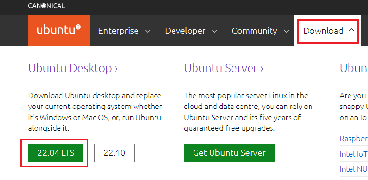The image size is (368, 180).
Task: Download Ubuntu 22.10
Action: (x=114, y=153)
